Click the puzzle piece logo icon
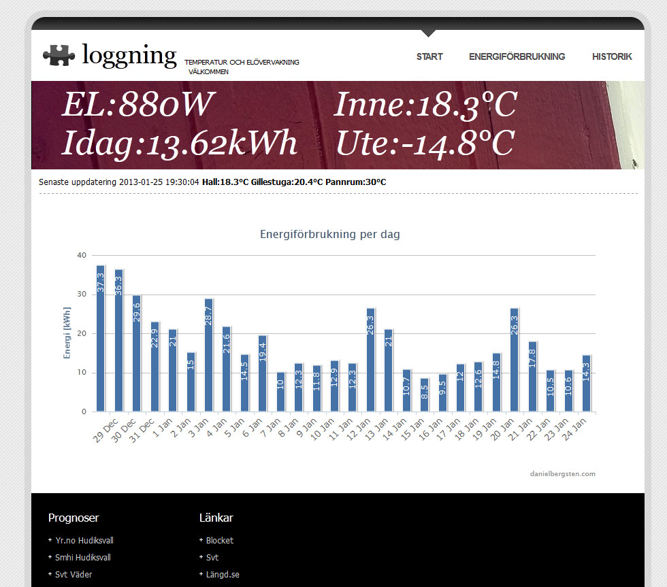Image resolution: width=667 pixels, height=587 pixels. pos(59,55)
